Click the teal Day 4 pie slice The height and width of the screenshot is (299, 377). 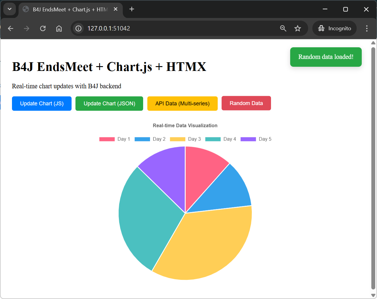[x=147, y=218]
